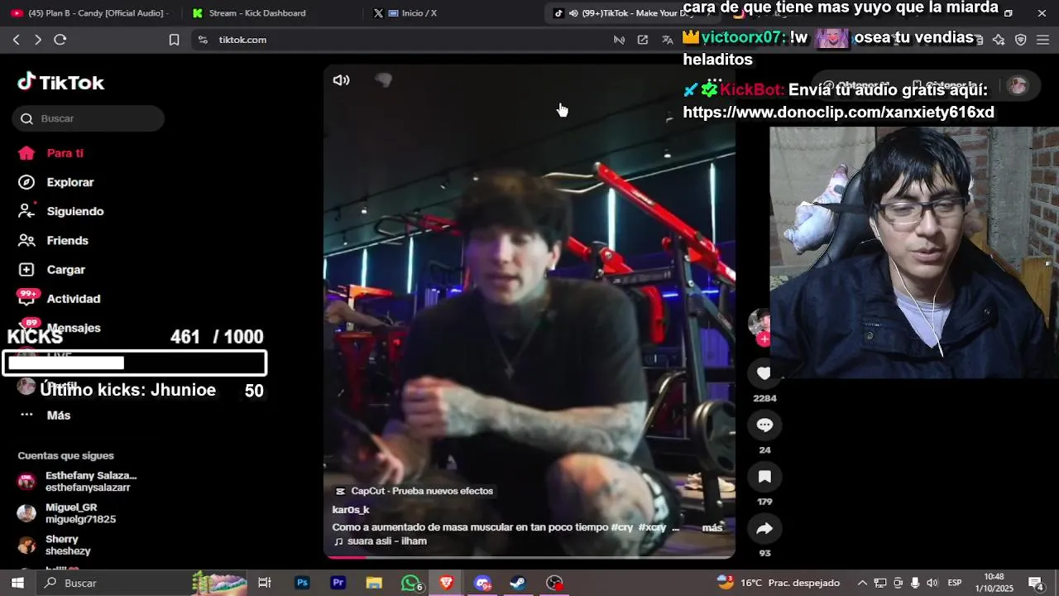This screenshot has width=1059, height=596.
Task: Go to the Siguiendo feed
Action: point(60,211)
